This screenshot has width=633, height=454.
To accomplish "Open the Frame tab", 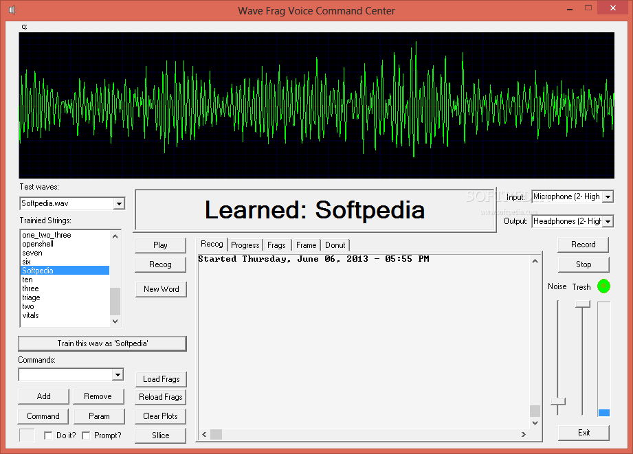I will 306,245.
